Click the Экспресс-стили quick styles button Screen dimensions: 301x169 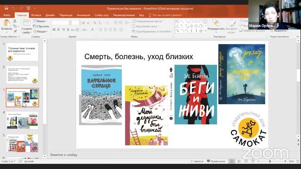coord(231,26)
